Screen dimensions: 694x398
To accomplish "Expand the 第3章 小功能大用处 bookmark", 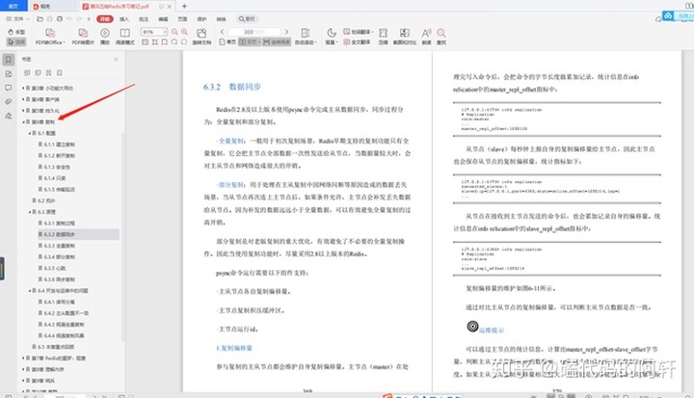I will click(x=23, y=88).
